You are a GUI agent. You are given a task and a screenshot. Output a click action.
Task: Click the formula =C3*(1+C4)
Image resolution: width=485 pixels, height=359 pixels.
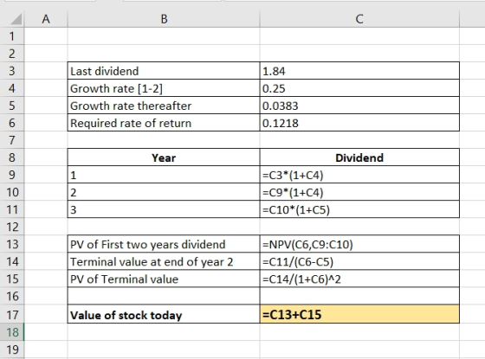(359, 175)
